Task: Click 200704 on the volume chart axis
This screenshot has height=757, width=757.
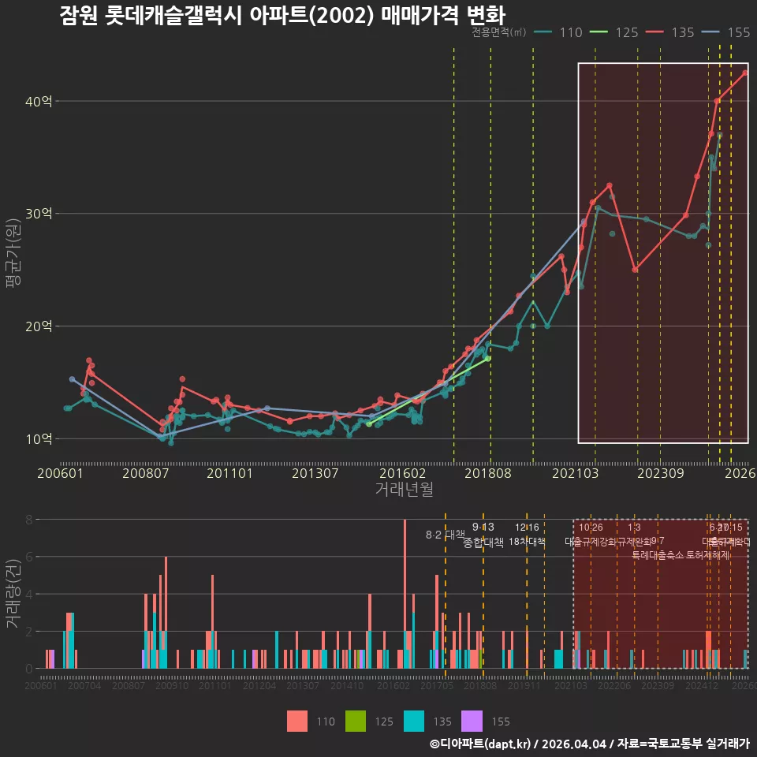Action: [x=84, y=685]
